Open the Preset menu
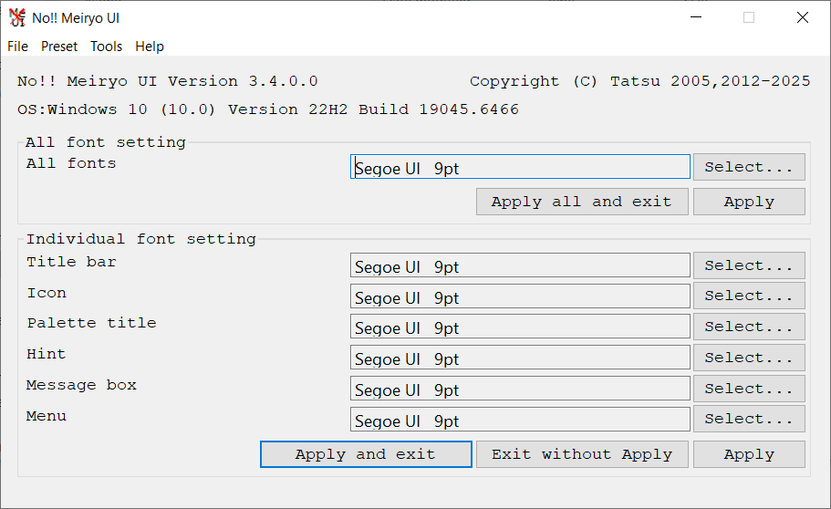 (x=59, y=47)
